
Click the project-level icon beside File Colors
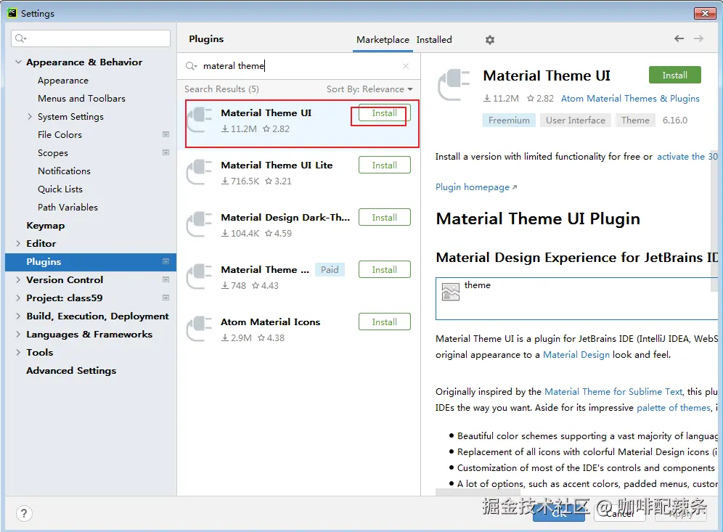[166, 134]
